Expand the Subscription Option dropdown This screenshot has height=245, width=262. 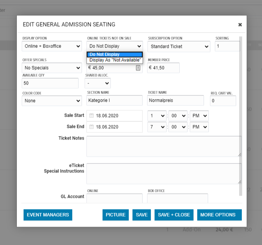(x=179, y=46)
